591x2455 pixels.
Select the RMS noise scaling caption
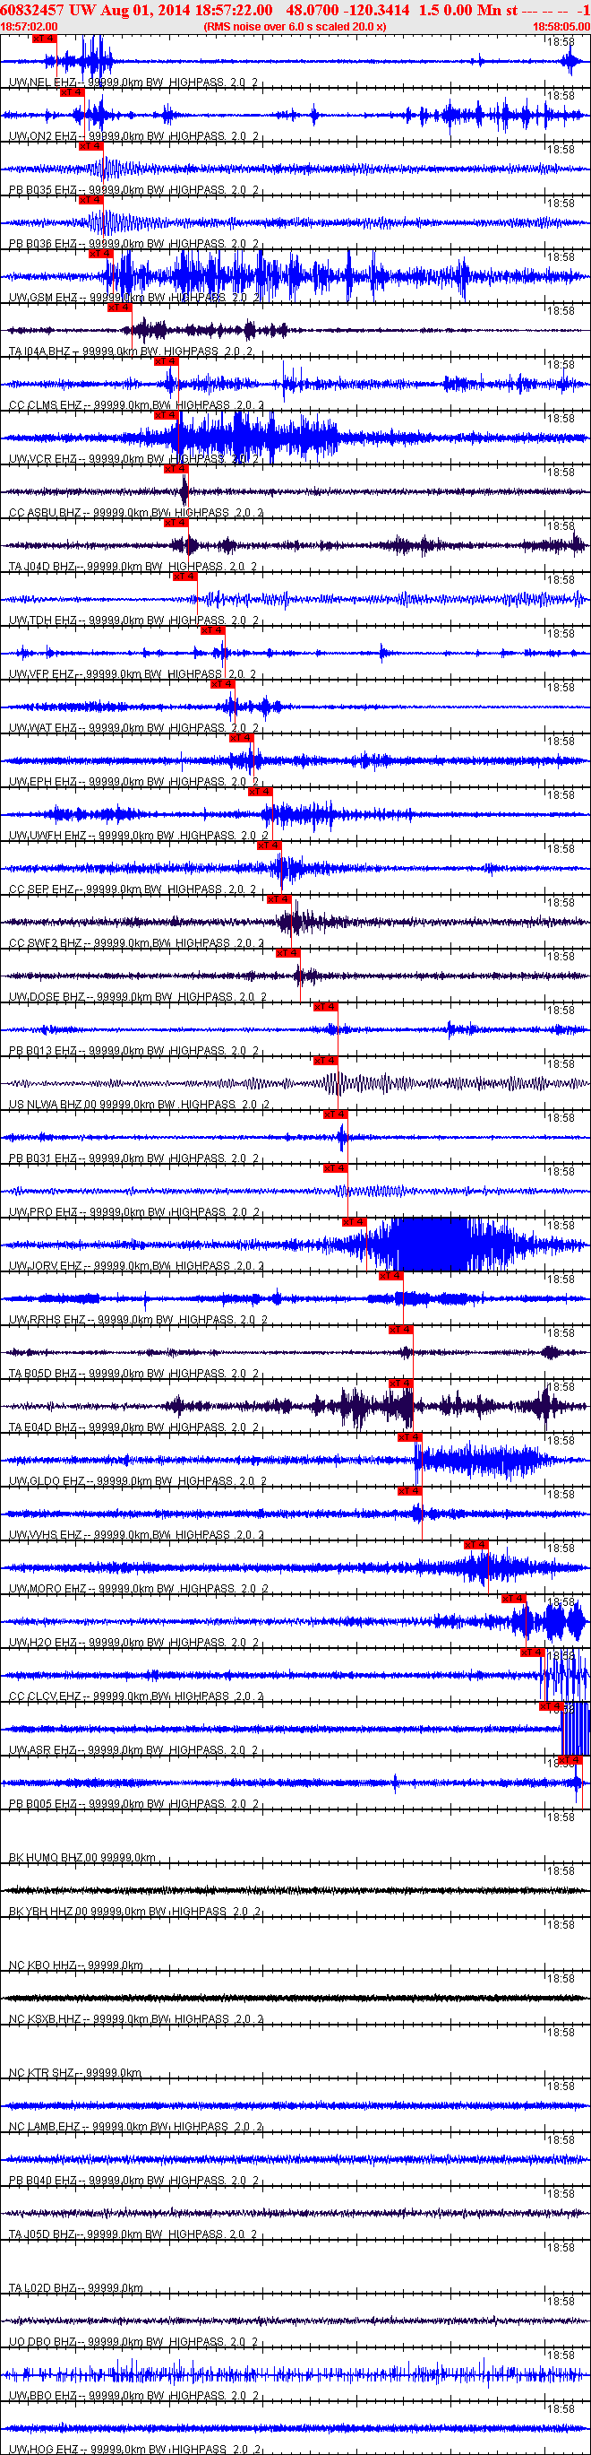[295, 27]
